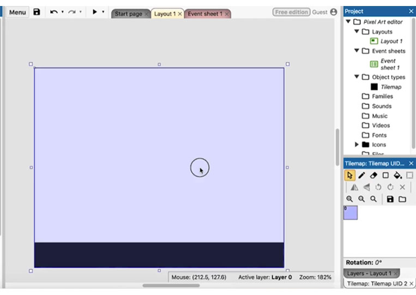
Task: Undo the last action
Action: coord(54,12)
